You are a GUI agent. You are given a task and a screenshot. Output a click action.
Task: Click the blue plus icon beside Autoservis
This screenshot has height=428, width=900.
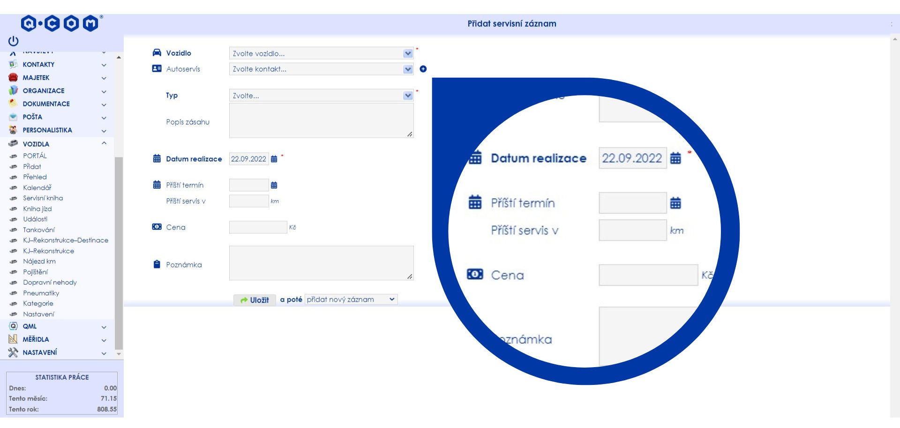(x=423, y=69)
